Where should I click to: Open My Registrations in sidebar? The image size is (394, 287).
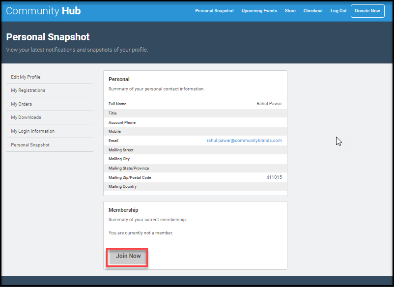point(28,90)
